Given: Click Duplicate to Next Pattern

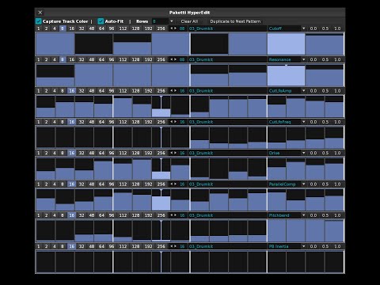Looking at the screenshot, I should point(235,21).
